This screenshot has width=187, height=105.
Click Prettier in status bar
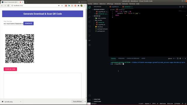coord(177,104)
